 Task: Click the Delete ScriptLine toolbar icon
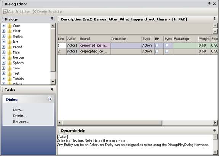(x=34, y=11)
